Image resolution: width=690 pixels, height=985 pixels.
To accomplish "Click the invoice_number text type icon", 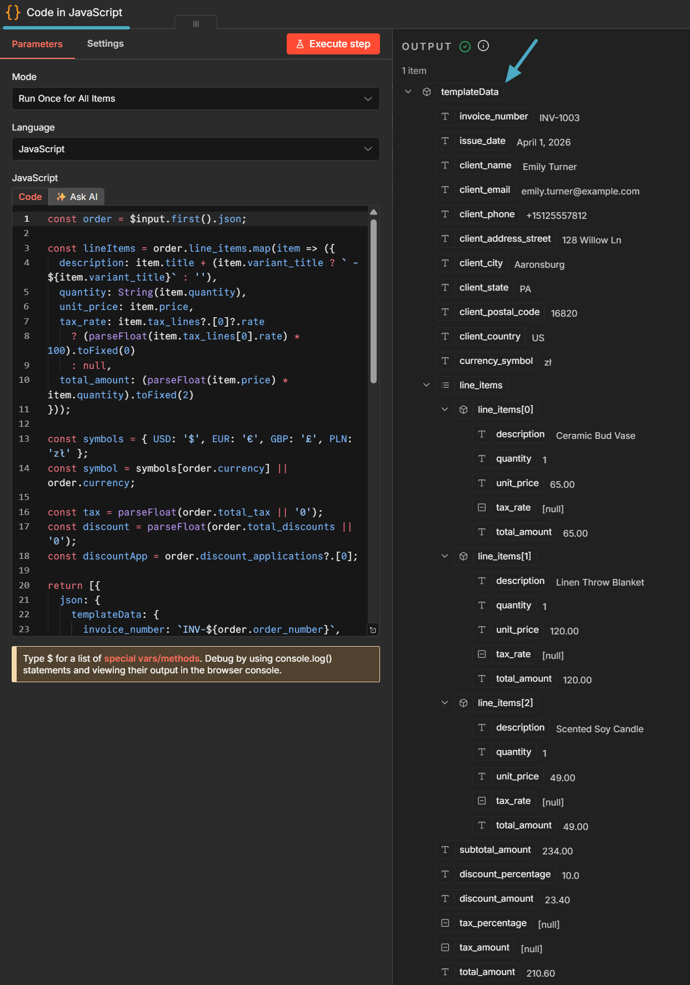I will pos(445,116).
